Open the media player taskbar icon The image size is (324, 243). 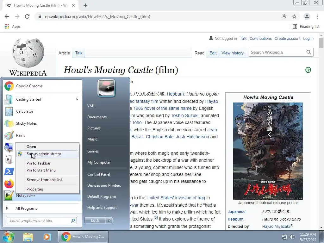[x=47, y=237]
